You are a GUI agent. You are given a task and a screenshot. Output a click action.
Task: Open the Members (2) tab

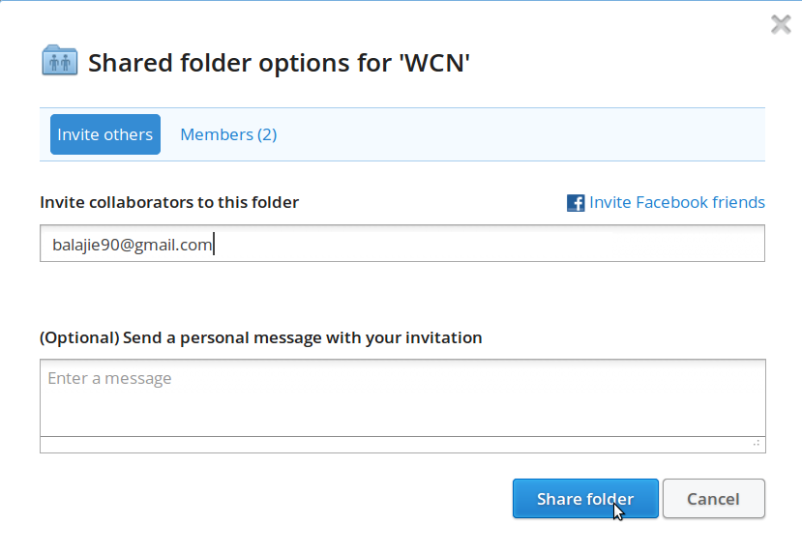click(228, 134)
